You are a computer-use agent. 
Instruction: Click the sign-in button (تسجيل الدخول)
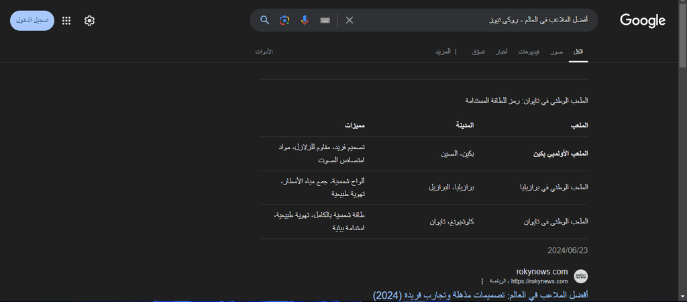(32, 21)
